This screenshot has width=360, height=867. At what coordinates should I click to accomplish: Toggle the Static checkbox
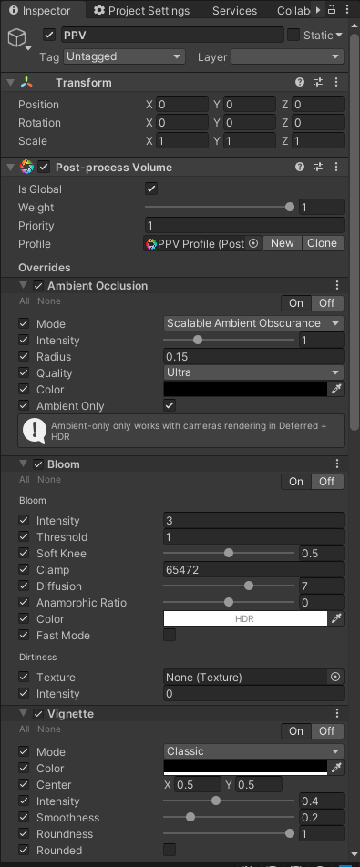[x=293, y=35]
